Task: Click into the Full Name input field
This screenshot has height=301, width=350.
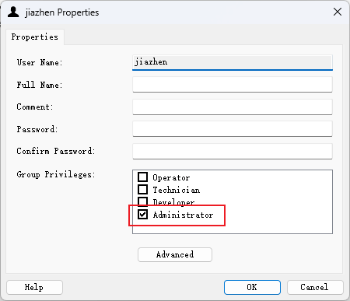Action: [x=233, y=84]
